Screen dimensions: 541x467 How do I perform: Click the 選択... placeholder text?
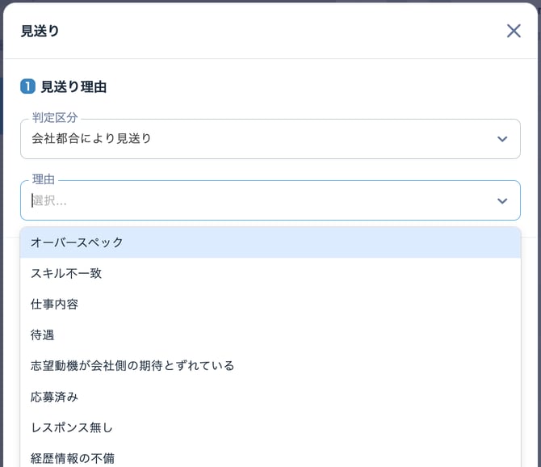50,201
